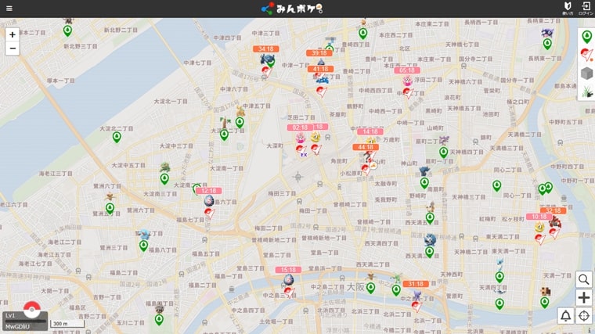The image size is (595, 334).
Task: Open the hamburger menu
Action: click(x=9, y=9)
